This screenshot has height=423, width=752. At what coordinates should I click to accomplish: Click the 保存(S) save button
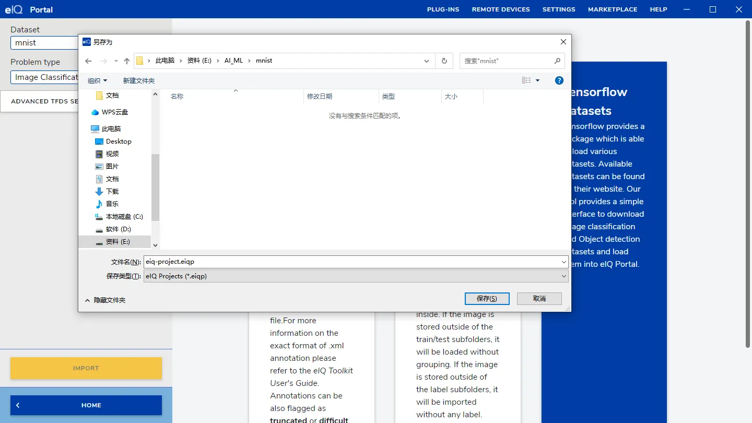pyautogui.click(x=487, y=298)
